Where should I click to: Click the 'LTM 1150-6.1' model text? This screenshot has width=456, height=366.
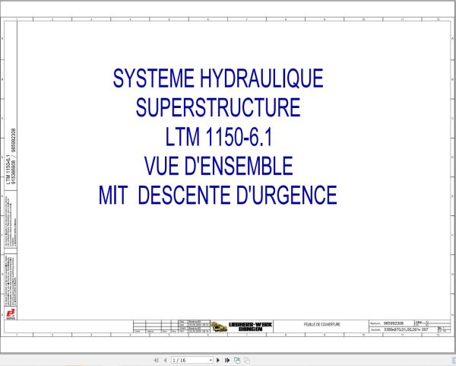[x=219, y=137]
